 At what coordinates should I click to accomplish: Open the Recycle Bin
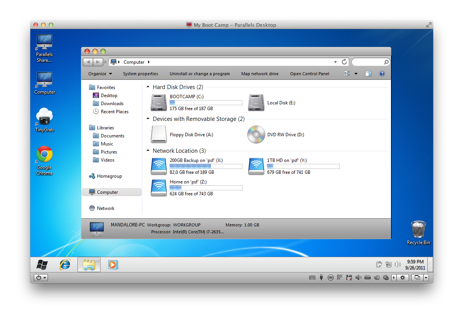point(419,233)
